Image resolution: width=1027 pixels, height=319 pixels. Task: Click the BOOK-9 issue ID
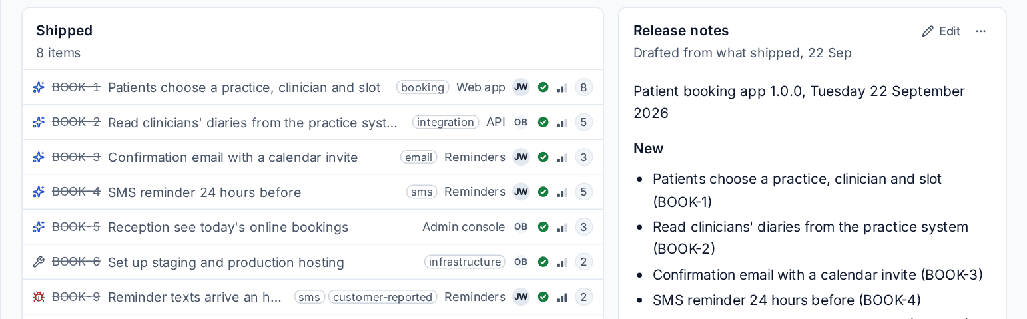pyautogui.click(x=76, y=297)
